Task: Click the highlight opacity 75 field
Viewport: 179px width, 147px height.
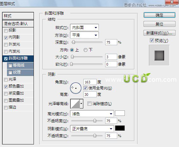Action: 111,121
